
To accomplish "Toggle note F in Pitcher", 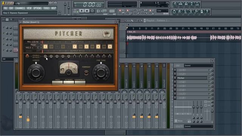I will click(x=75, y=46).
